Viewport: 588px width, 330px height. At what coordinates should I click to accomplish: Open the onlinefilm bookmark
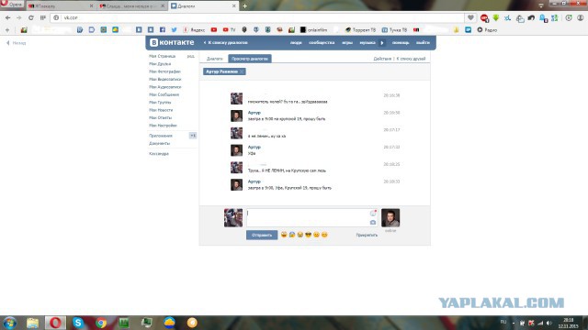pyautogui.click(x=313, y=29)
